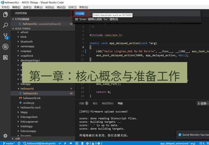This screenshot has height=145, width=209.
Task: Expand the linkkitapp folder
Action: point(26,126)
